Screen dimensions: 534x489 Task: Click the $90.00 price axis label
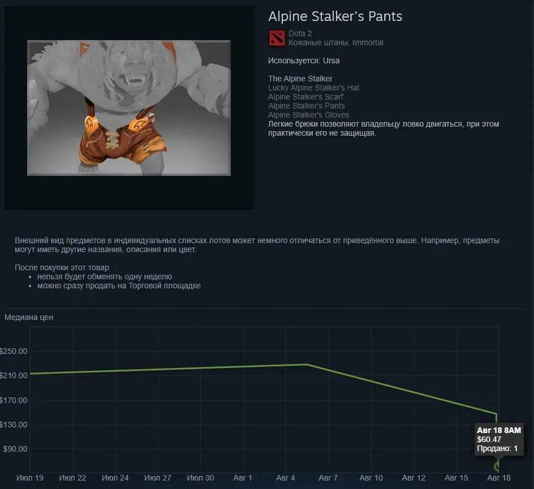pyautogui.click(x=15, y=449)
